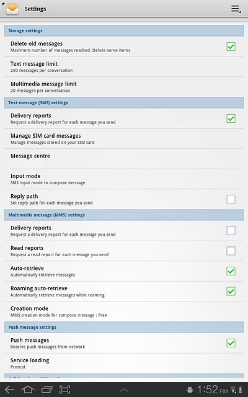Disable SMS Delivery reports checkbox
Image resolution: width=248 pixels, height=397 pixels.
pos(231,118)
